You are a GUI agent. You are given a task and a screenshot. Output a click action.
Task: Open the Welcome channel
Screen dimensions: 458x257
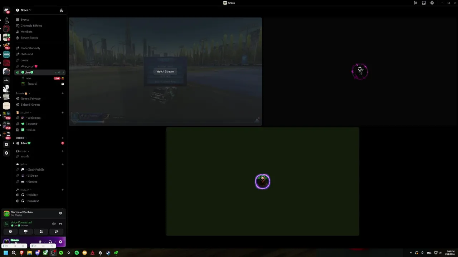click(40, 118)
